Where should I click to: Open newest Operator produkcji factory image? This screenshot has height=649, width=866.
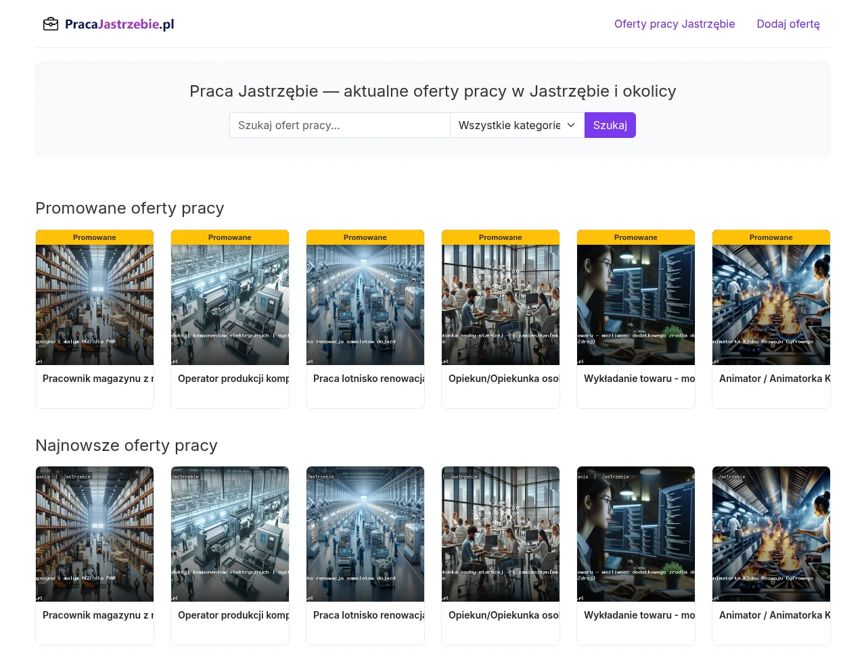(230, 534)
